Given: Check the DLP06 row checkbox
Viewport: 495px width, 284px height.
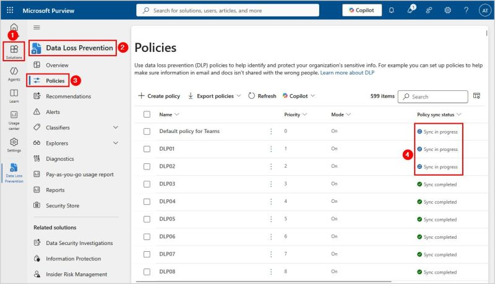Looking at the screenshot, I should tap(147, 236).
